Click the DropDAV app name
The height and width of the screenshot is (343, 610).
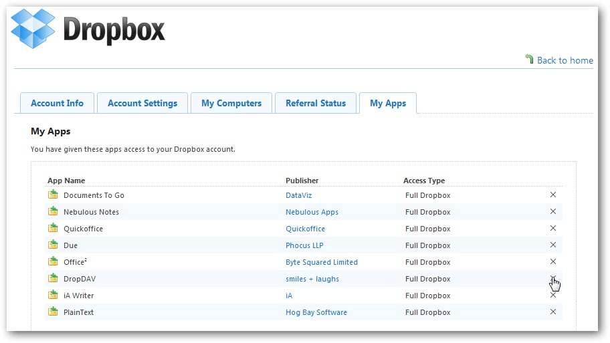click(80, 279)
